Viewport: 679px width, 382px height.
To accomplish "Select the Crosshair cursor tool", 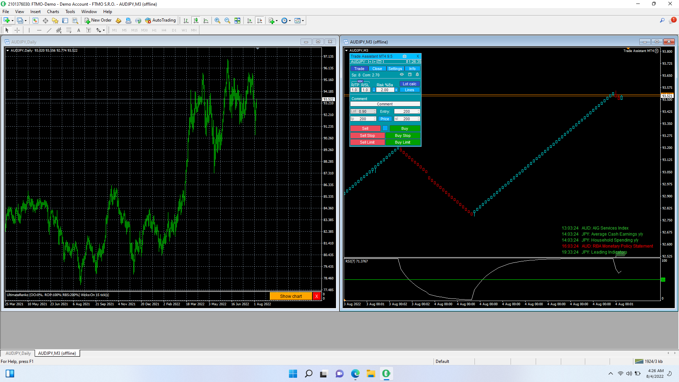I will [17, 30].
